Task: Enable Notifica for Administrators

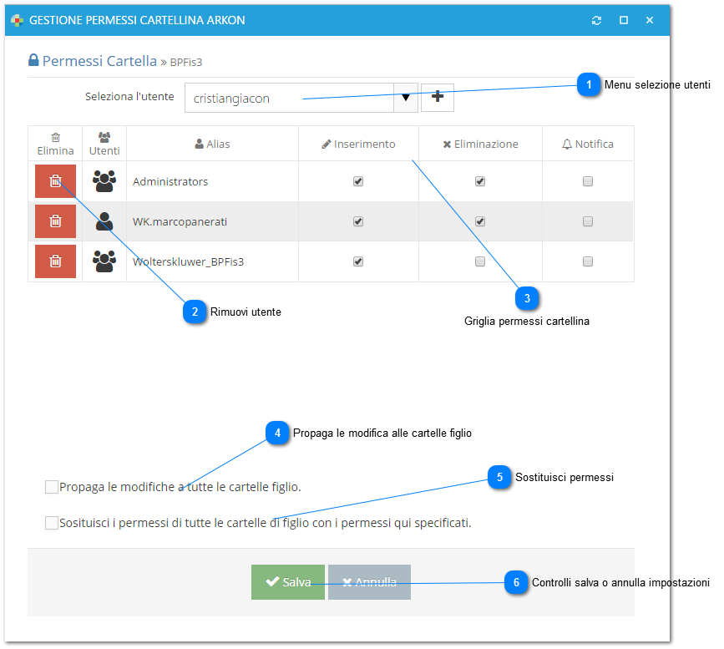Action: click(x=588, y=181)
